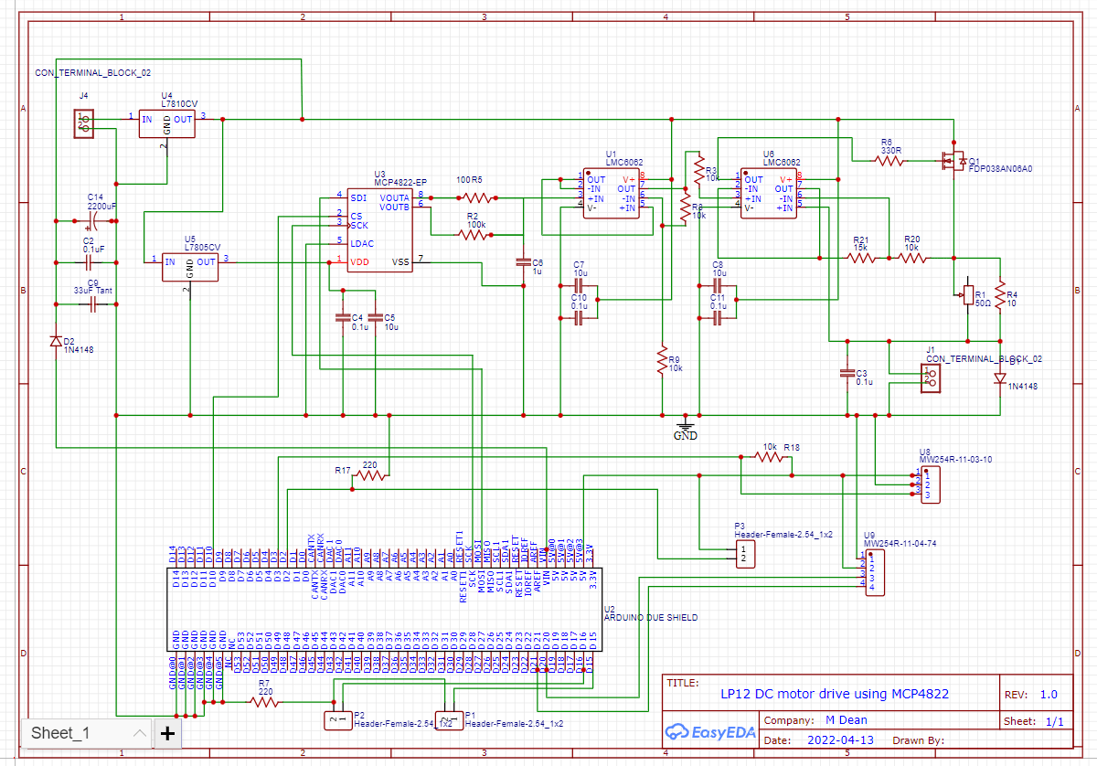This screenshot has width=1097, height=766.
Task: Add a new sheet with the plus button
Action: coord(167,732)
